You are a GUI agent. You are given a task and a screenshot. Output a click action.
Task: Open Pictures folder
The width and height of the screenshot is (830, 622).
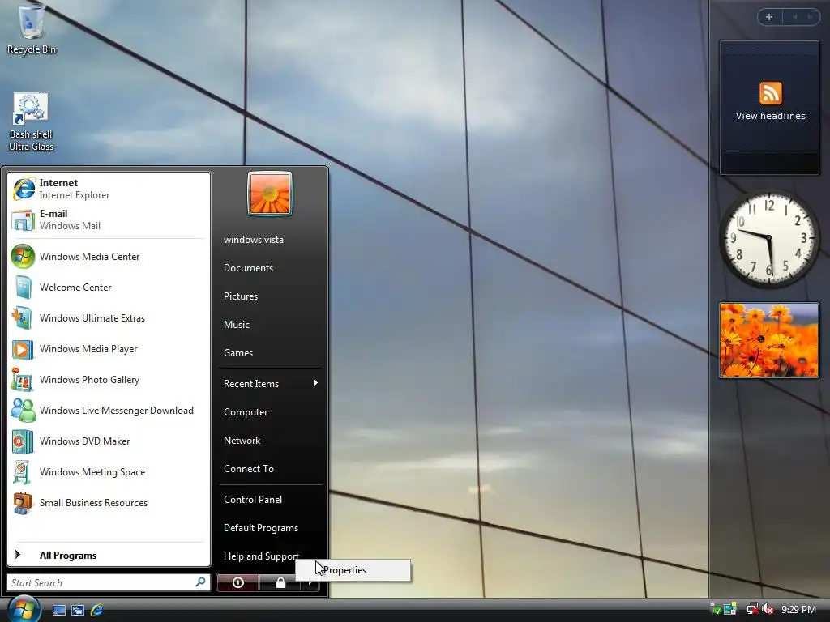tap(271, 296)
